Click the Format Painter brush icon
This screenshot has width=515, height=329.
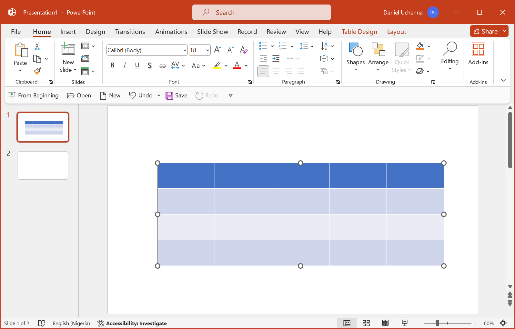(x=37, y=71)
